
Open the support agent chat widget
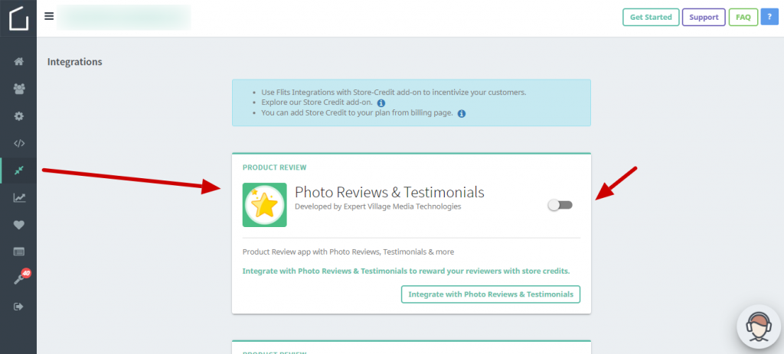click(759, 326)
